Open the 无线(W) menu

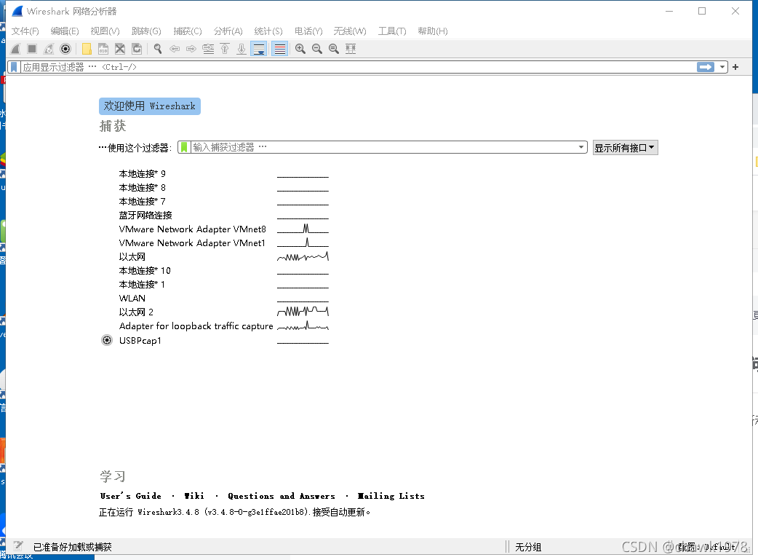click(x=350, y=31)
